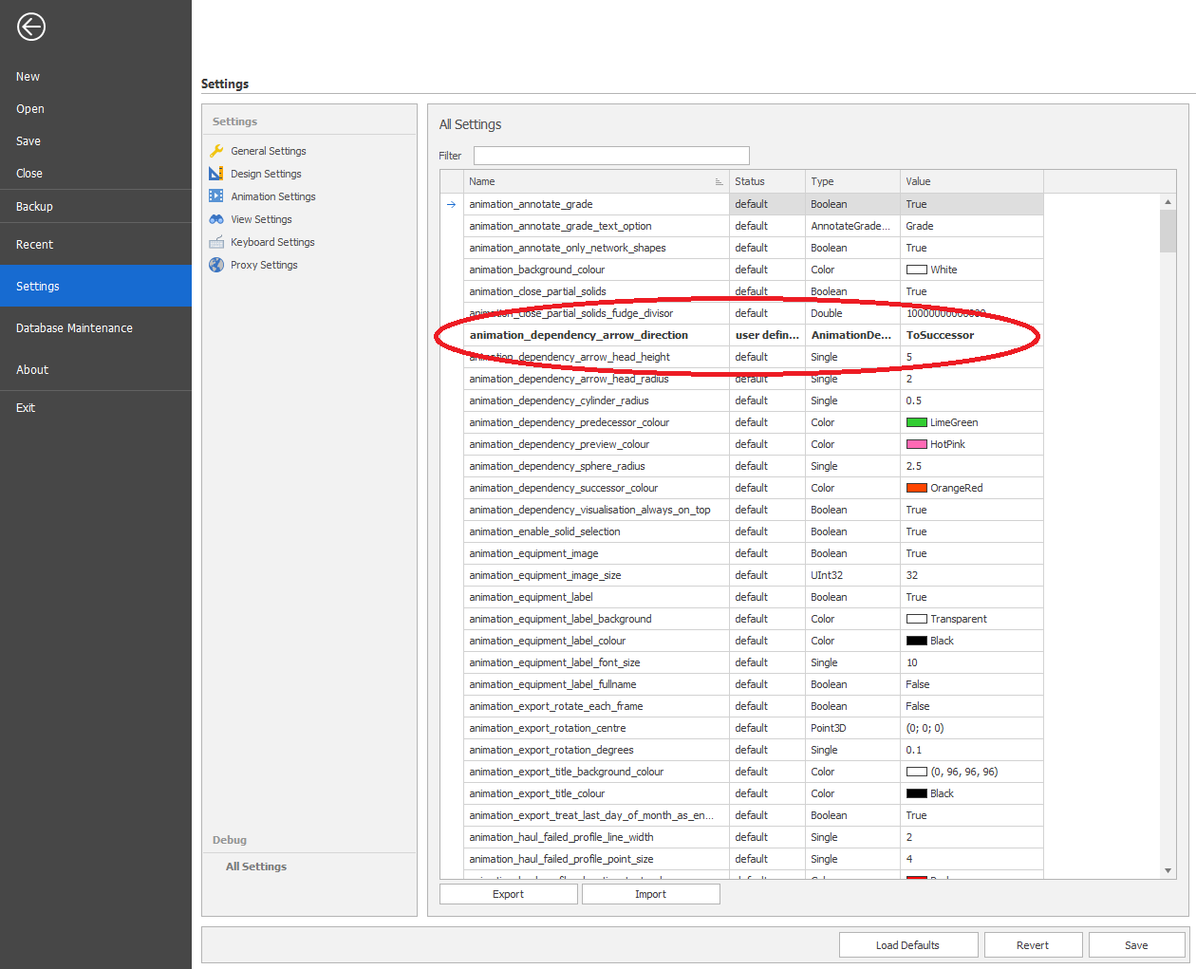Click into the Filter text field
Image resolution: width=1196 pixels, height=969 pixels.
611,156
